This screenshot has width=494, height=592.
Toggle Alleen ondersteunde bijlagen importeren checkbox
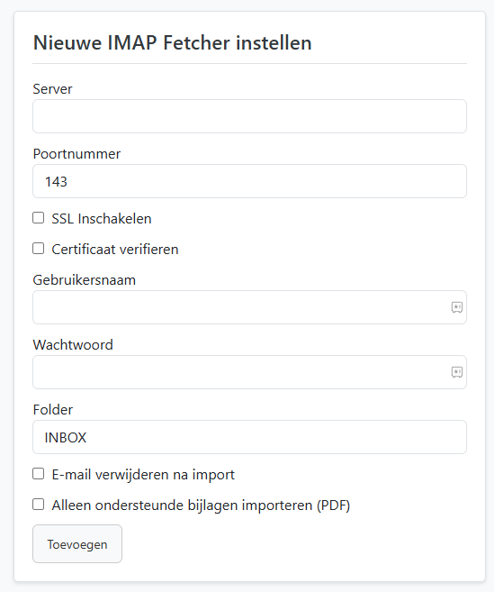click(x=38, y=504)
